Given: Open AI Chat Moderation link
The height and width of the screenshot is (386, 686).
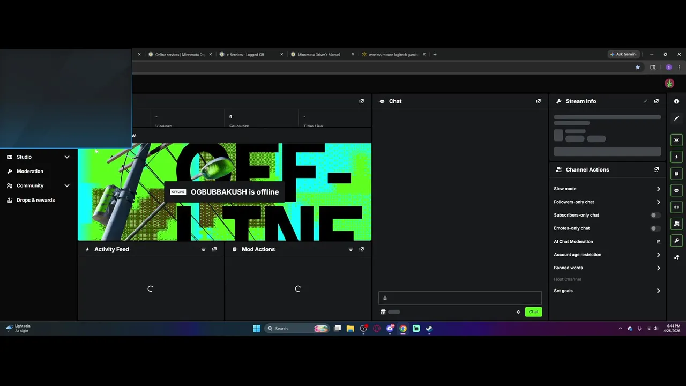Looking at the screenshot, I should [x=607, y=242].
